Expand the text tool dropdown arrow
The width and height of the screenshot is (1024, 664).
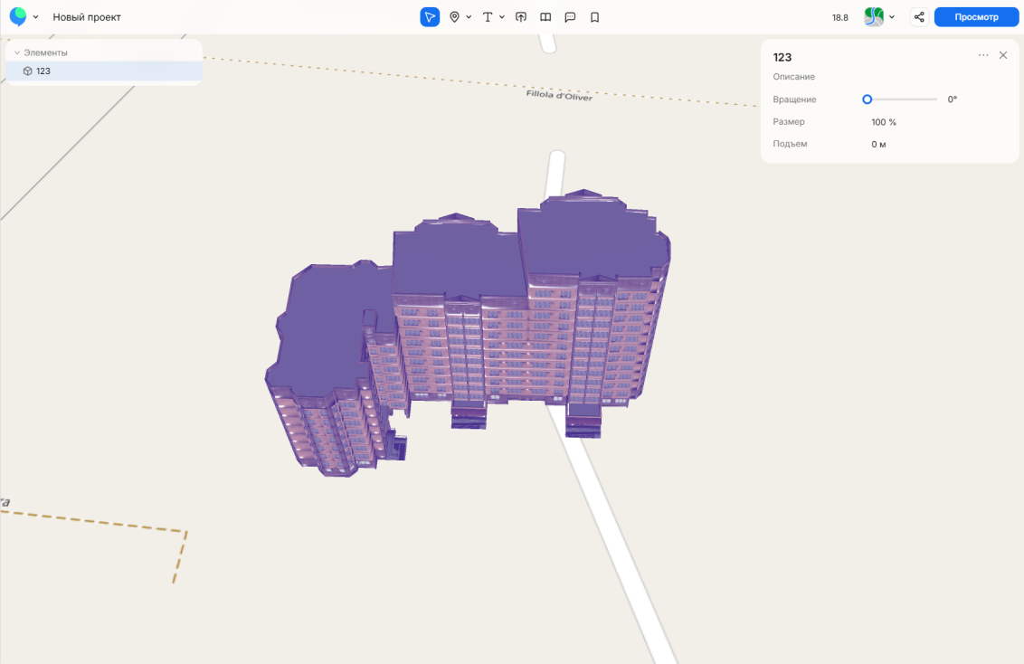(502, 17)
